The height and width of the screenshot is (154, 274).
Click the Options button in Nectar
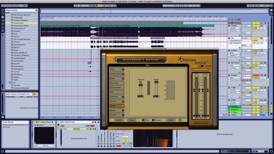click(x=119, y=120)
